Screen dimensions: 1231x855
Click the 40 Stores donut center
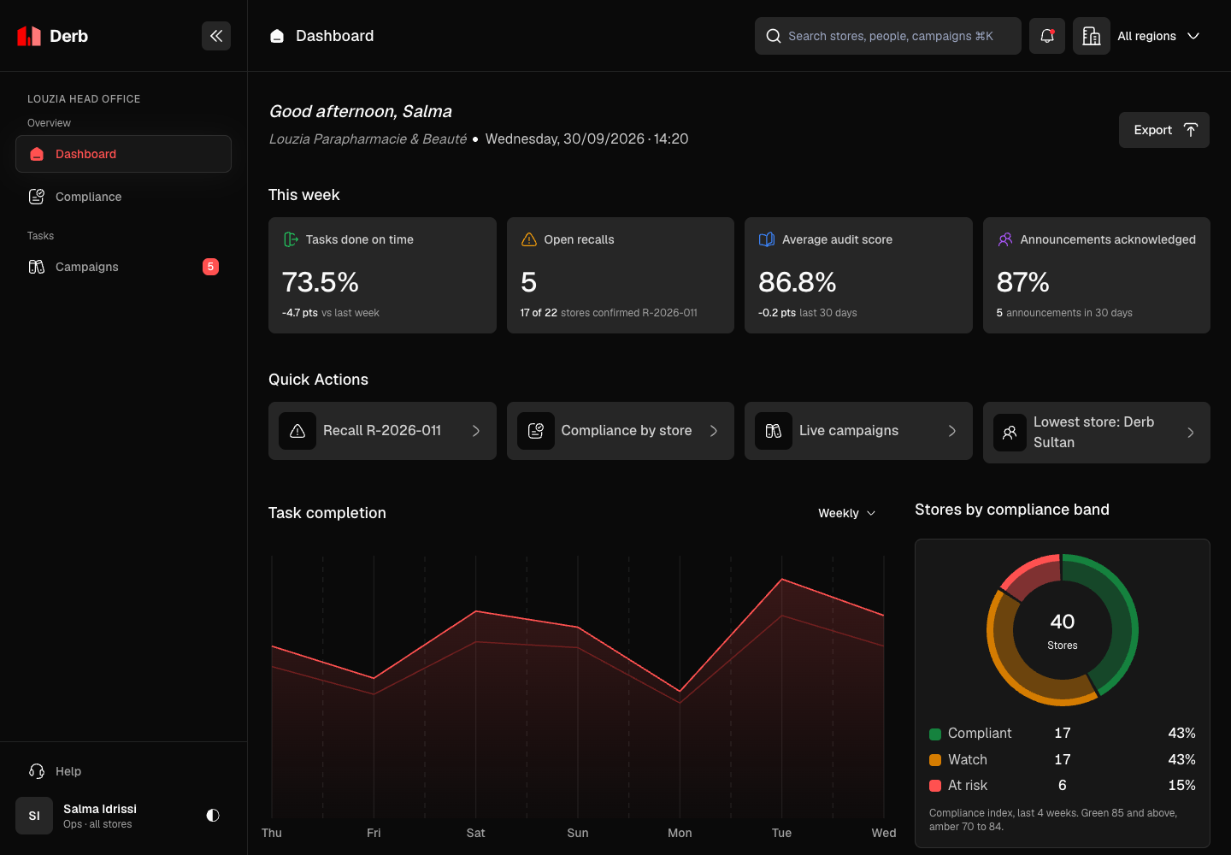(x=1063, y=630)
